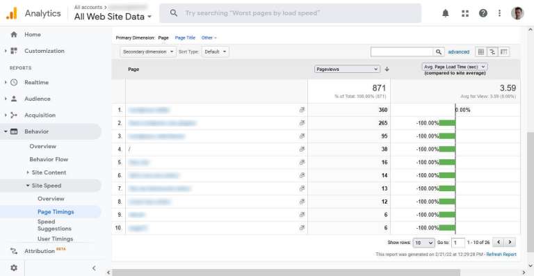Image resolution: width=534 pixels, height=276 pixels.
Task: Expand the Acquisition reports
Action: tap(6, 115)
